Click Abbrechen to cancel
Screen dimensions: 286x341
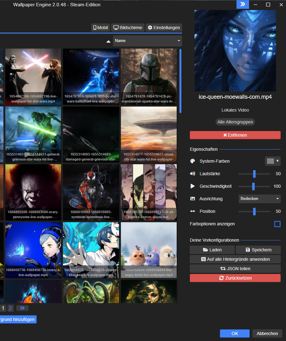267,333
